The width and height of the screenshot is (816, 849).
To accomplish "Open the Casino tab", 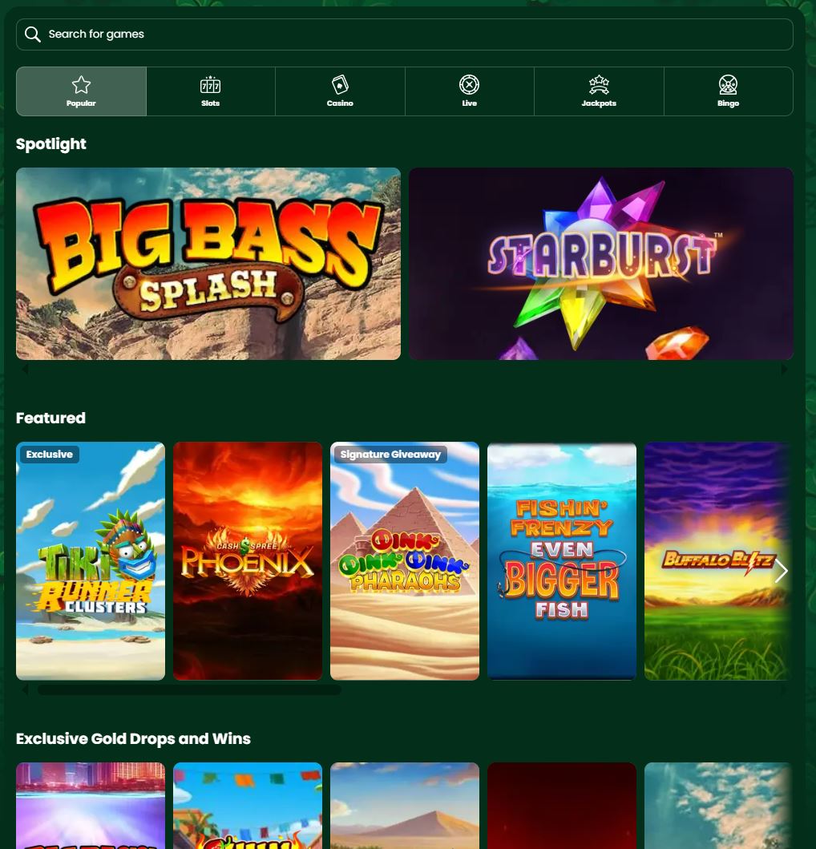I will click(340, 91).
